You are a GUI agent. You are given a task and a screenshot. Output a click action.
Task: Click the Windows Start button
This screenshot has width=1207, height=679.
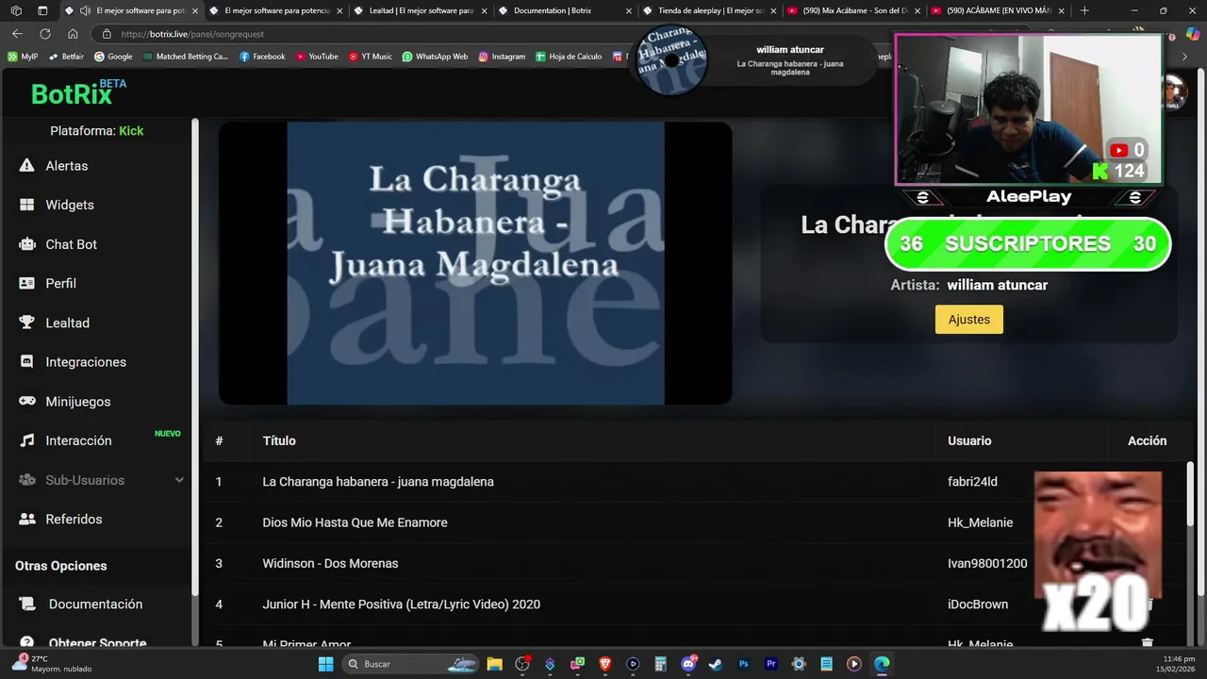325,664
